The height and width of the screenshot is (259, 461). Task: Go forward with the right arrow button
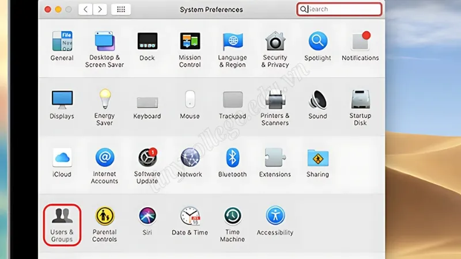pos(100,9)
